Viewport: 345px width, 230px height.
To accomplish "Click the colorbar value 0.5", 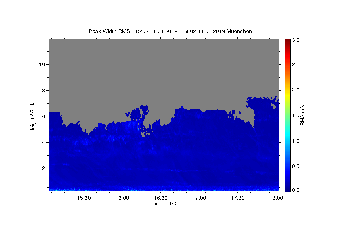I will pyautogui.click(x=296, y=166).
